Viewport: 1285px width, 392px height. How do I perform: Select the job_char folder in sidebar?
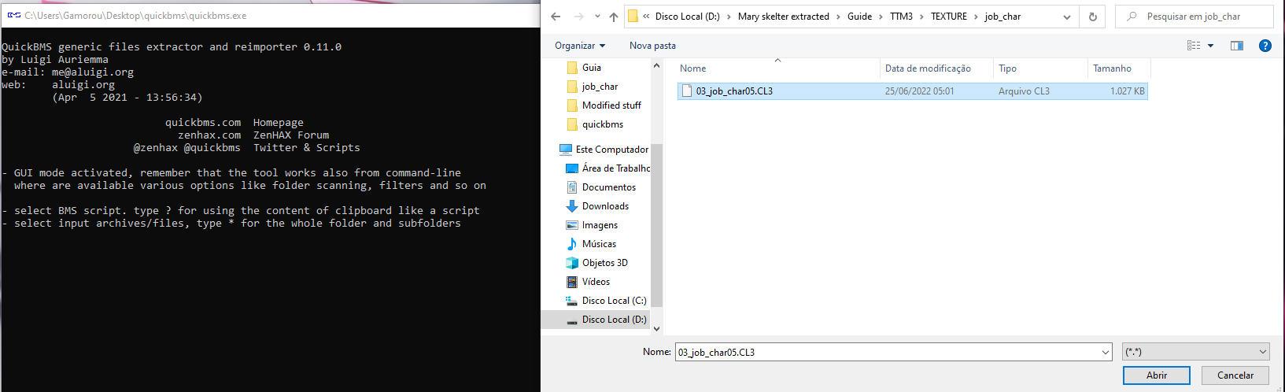(x=600, y=87)
